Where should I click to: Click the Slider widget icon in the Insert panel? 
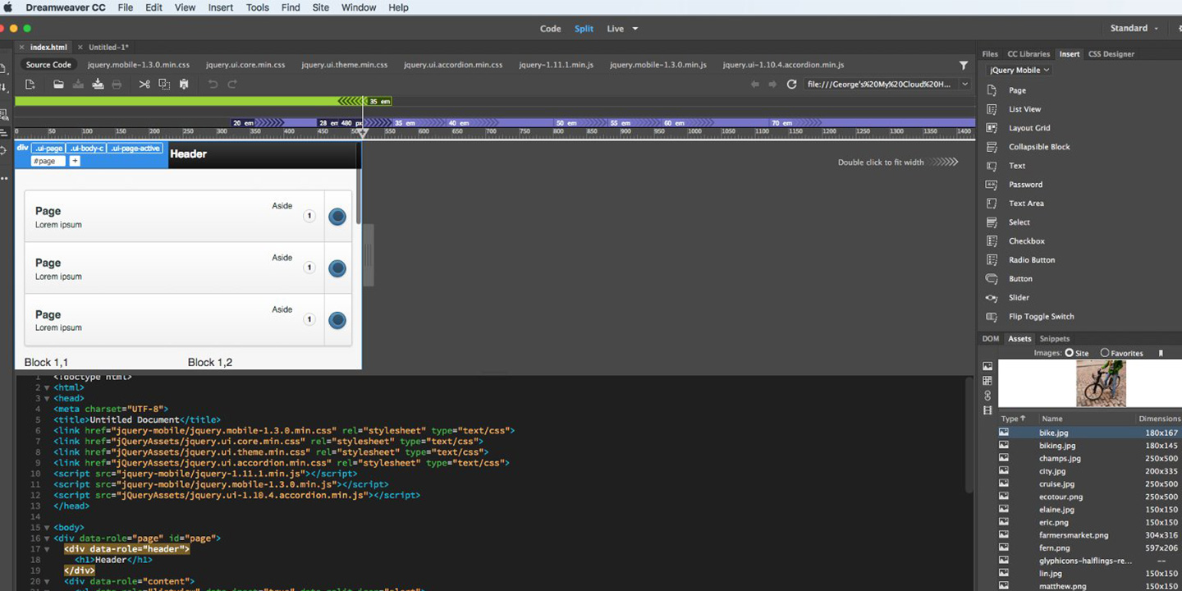tap(992, 297)
